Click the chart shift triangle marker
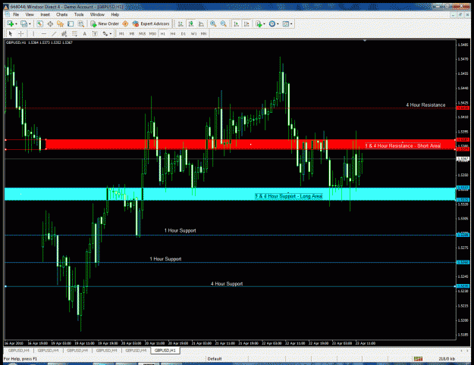 point(365,40)
